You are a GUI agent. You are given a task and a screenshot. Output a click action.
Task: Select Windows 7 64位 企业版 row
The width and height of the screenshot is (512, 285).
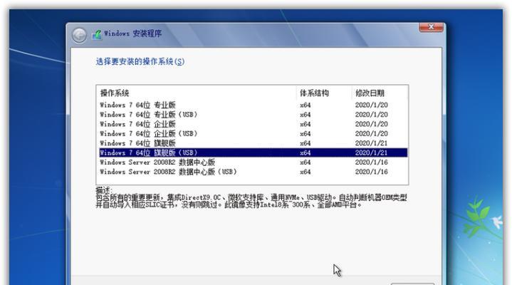click(253, 124)
